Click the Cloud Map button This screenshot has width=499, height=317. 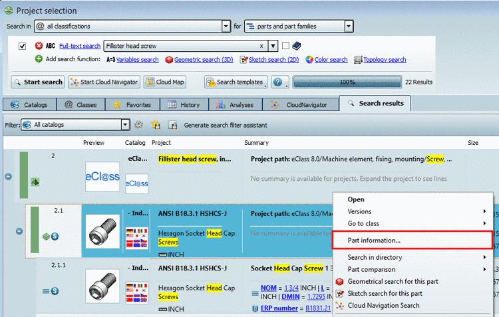[165, 82]
